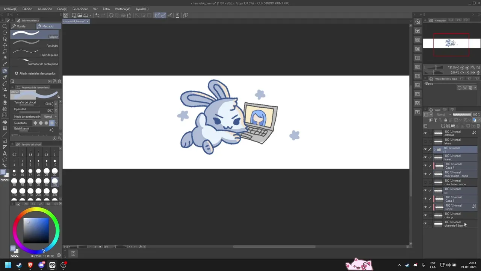Open layer color palette dropdown

[x=428, y=114]
